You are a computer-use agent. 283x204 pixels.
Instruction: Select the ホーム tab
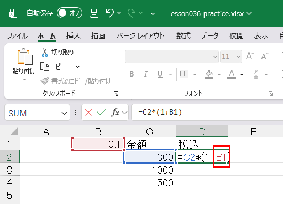tap(46, 35)
